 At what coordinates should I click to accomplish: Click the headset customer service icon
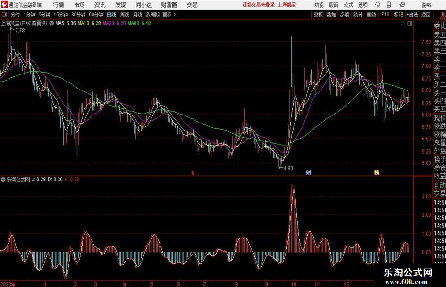coord(378,5)
